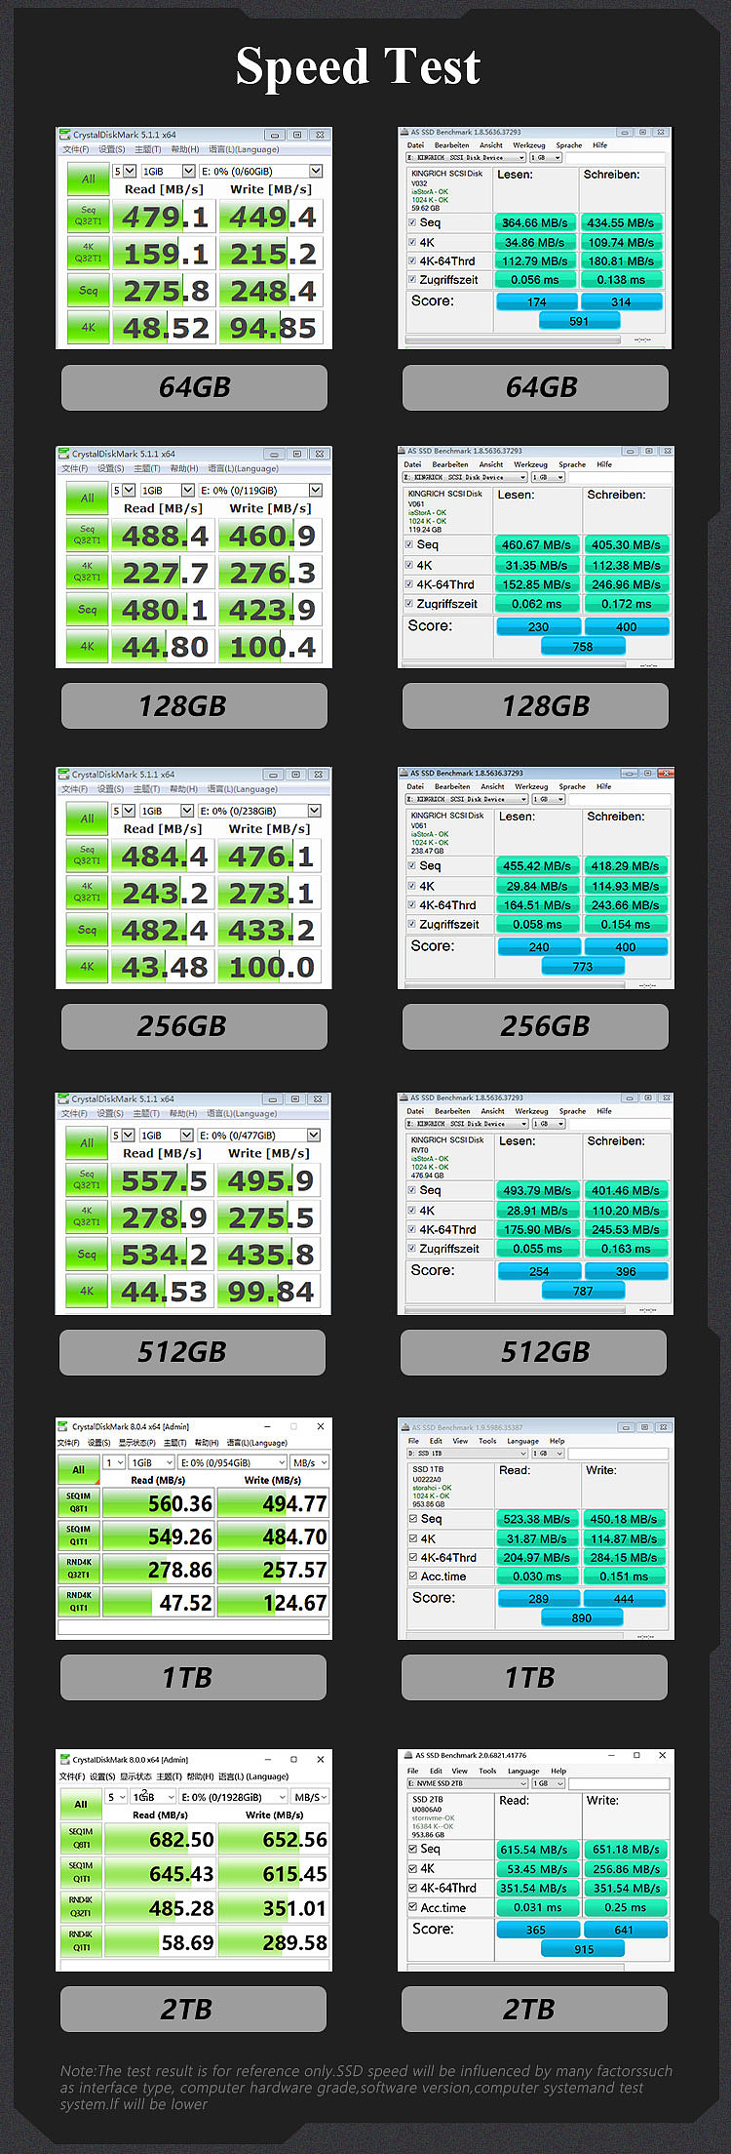This screenshot has height=2154, width=731.
Task: Toggle Zugriffszeit checkbox in 59.62 GB AS SSD window
Action: (411, 279)
